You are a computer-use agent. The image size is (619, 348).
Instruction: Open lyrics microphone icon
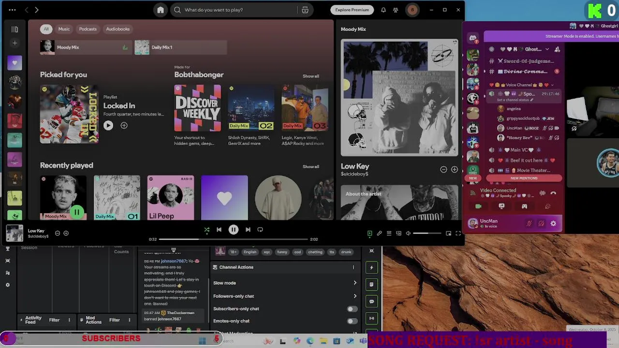379,233
